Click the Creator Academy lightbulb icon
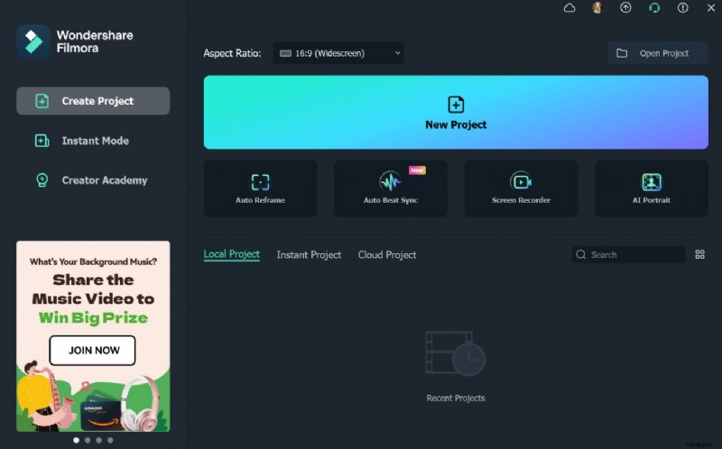The width and height of the screenshot is (722, 449). pyautogui.click(x=42, y=180)
